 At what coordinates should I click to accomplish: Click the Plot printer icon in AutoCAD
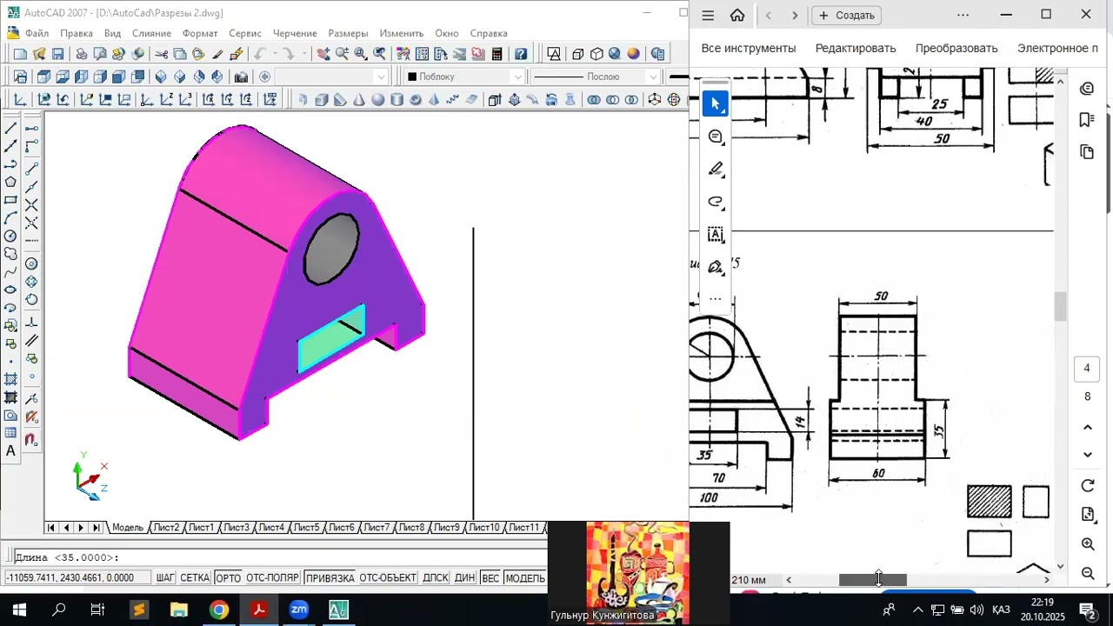pyautogui.click(x=81, y=54)
